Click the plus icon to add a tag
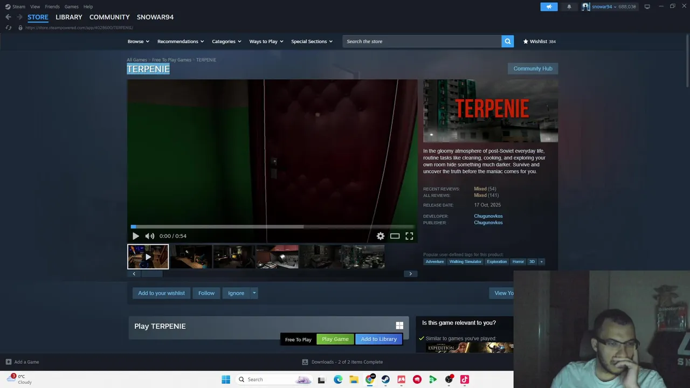 [x=541, y=261]
